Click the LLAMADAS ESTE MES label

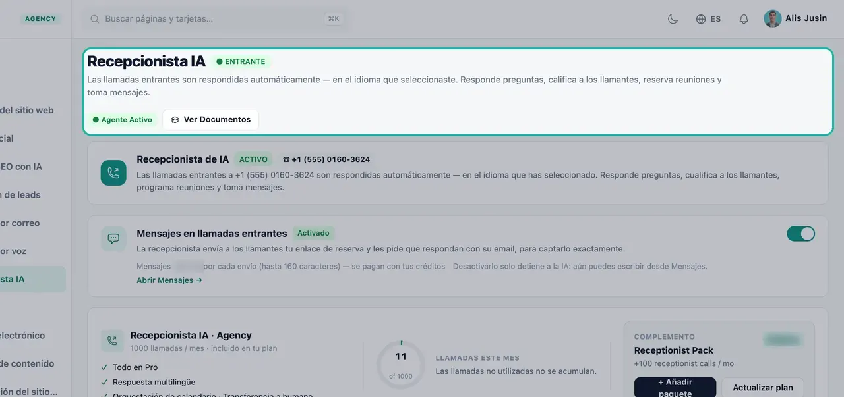click(477, 358)
